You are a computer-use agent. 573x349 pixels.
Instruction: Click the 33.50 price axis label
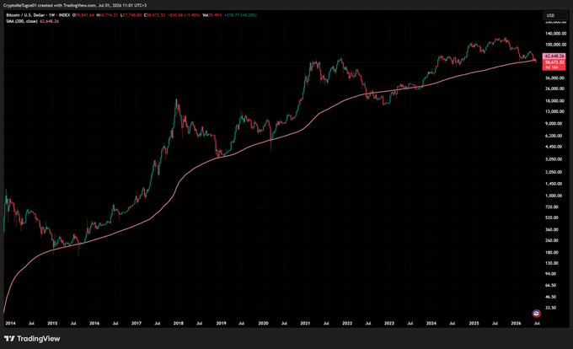coord(551,308)
